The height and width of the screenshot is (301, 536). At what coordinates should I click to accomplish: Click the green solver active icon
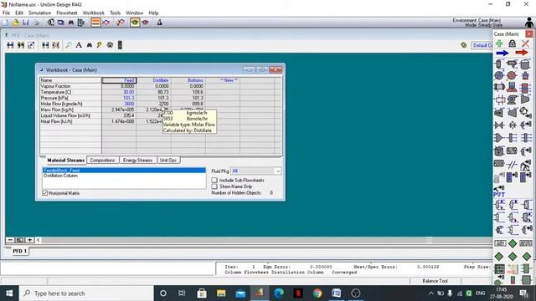point(135,23)
